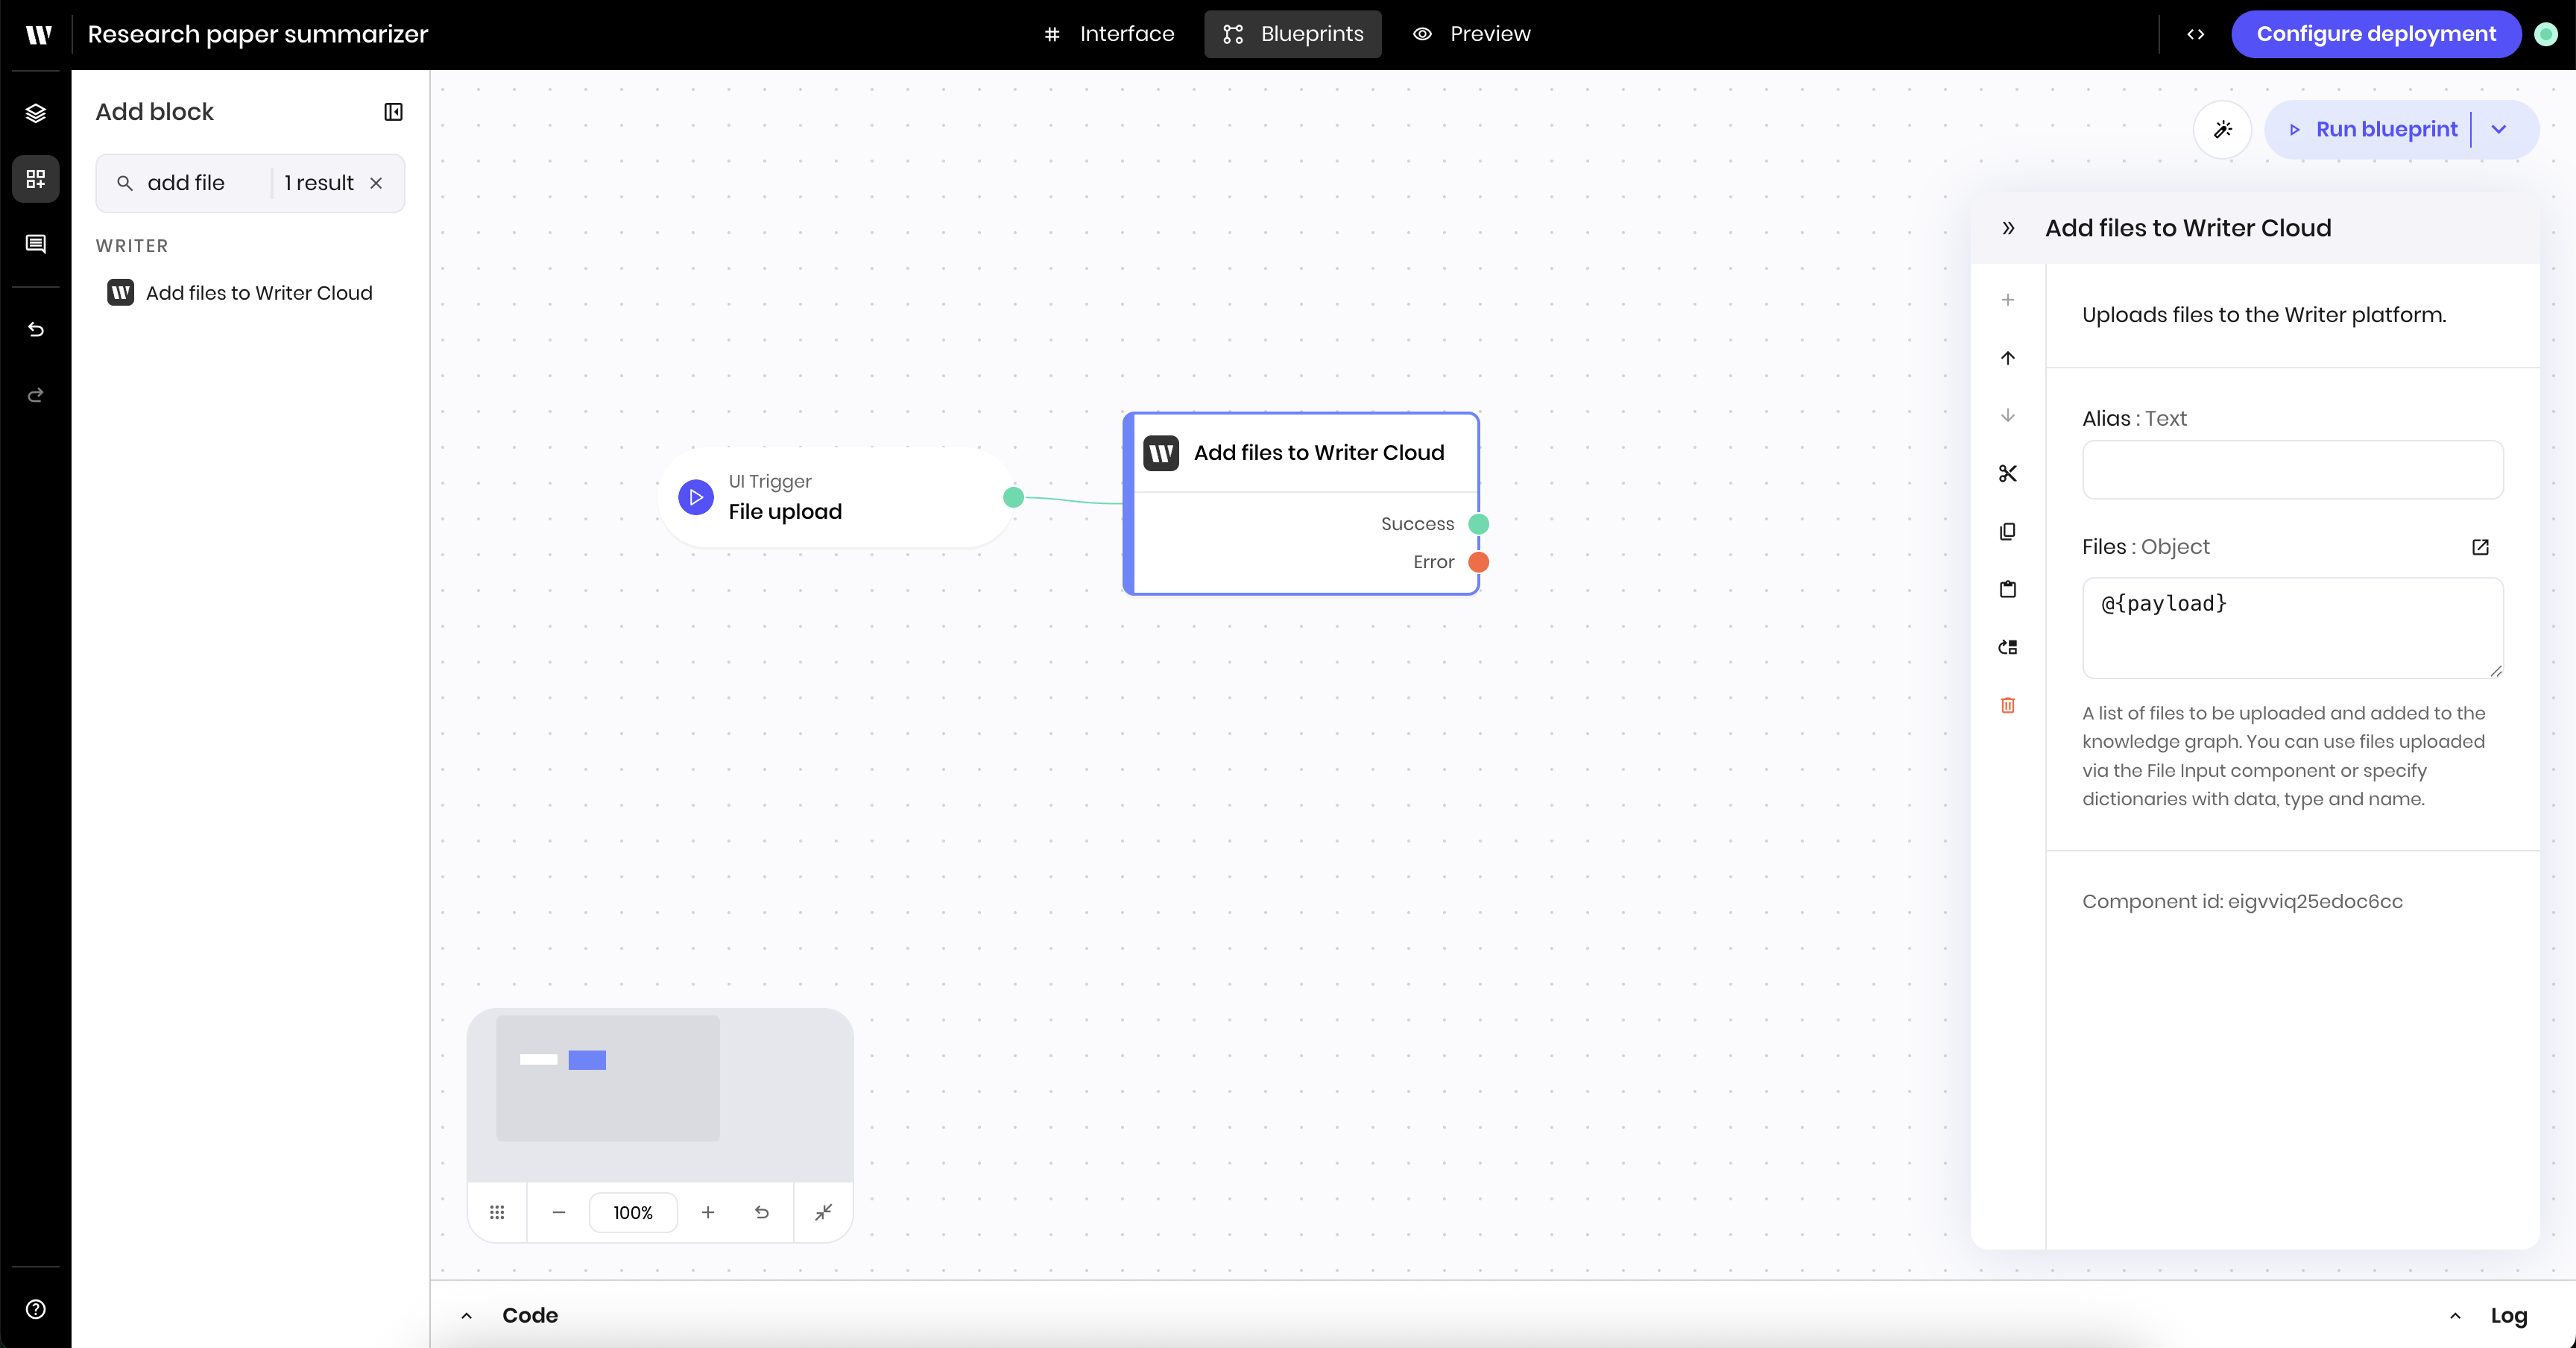Click the paste clipboard icon
2576x1348 pixels.
point(2007,589)
